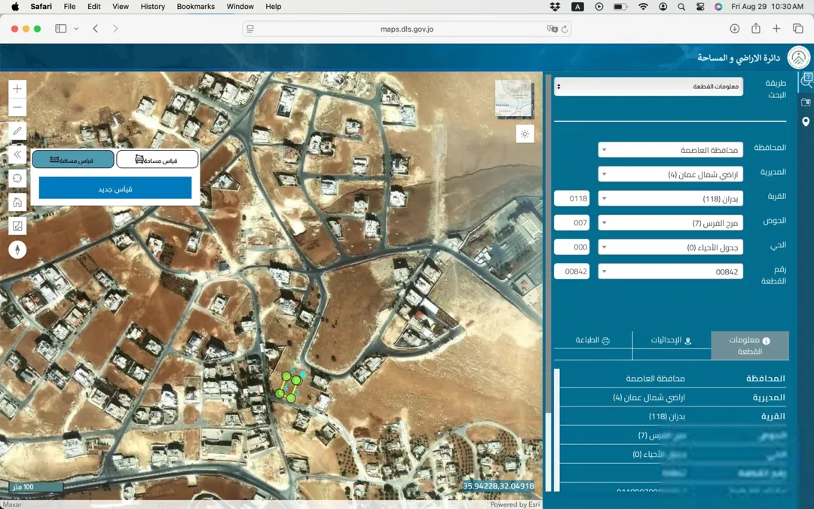This screenshot has width=814, height=509.
Task: Click the map pin icon in the right sidebar
Action: pyautogui.click(x=806, y=121)
